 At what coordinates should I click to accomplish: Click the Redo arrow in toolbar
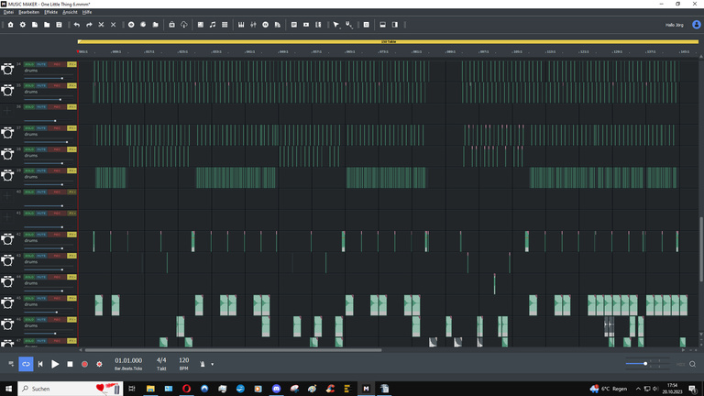click(x=89, y=25)
